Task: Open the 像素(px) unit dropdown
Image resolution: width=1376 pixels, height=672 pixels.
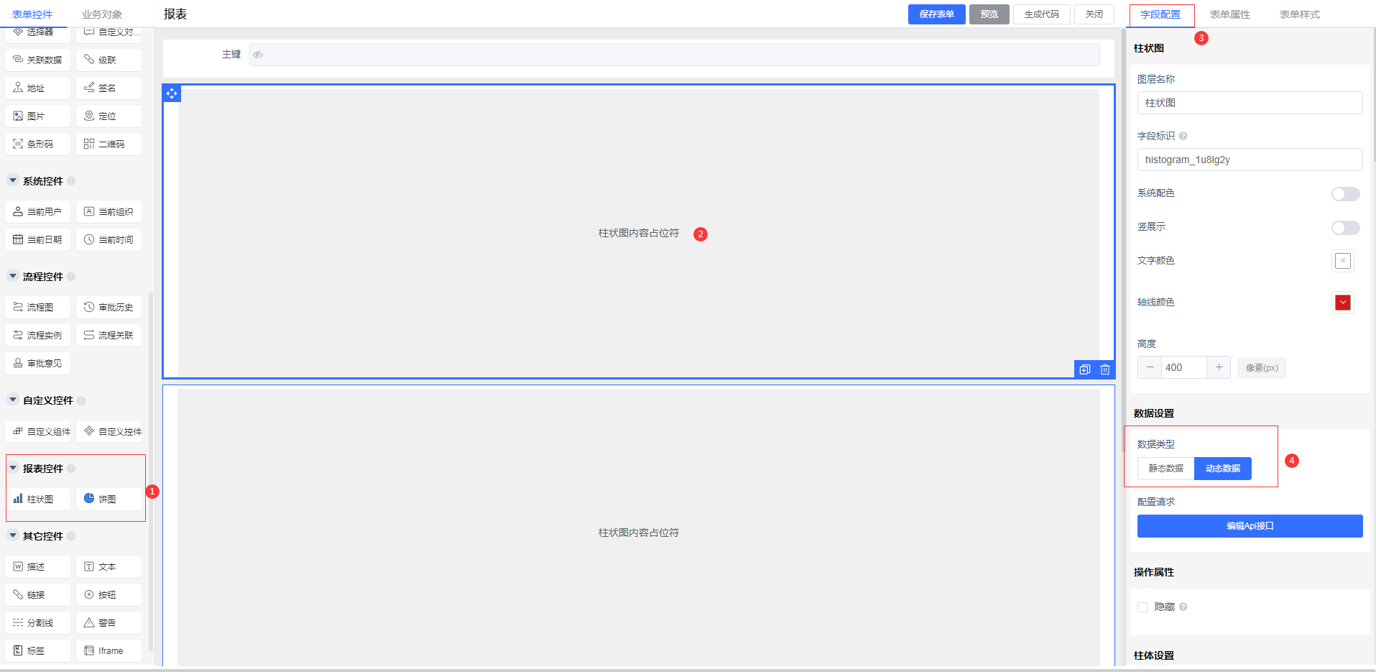Action: click(x=1262, y=368)
